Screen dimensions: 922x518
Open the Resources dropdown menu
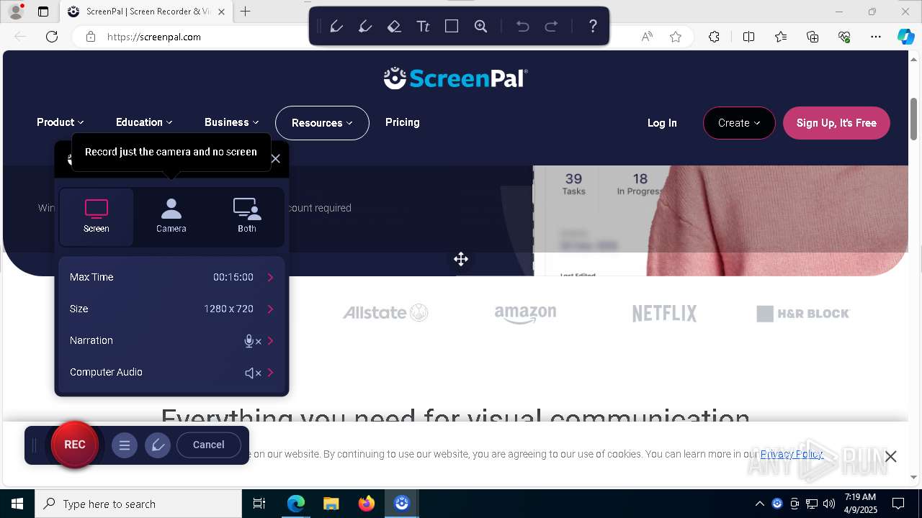(x=322, y=123)
